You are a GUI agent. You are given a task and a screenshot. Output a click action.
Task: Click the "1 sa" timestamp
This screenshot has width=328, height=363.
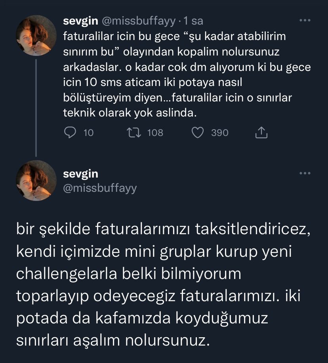coord(193,21)
